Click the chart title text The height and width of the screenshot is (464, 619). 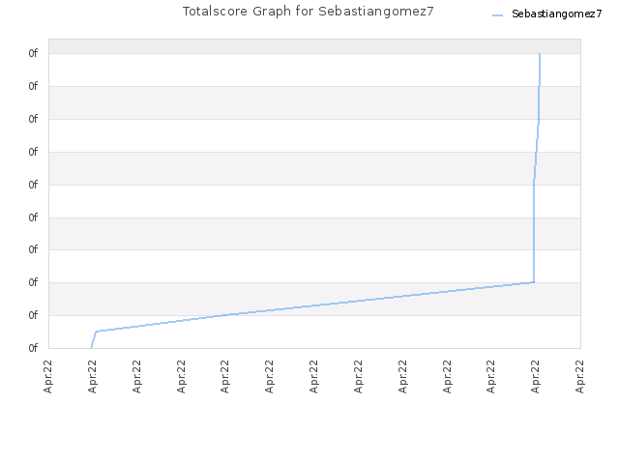click(x=308, y=11)
